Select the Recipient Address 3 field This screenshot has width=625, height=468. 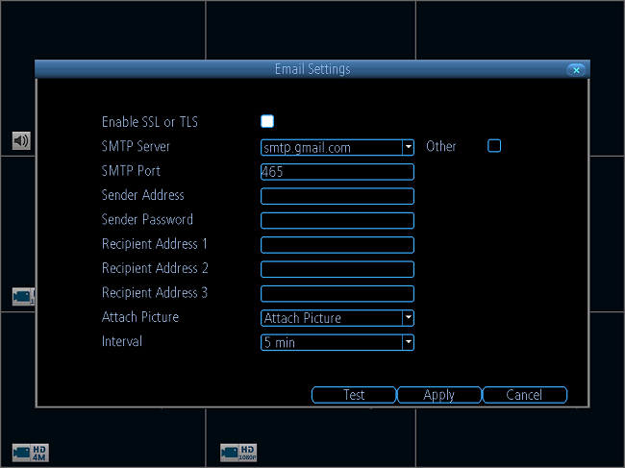[337, 293]
